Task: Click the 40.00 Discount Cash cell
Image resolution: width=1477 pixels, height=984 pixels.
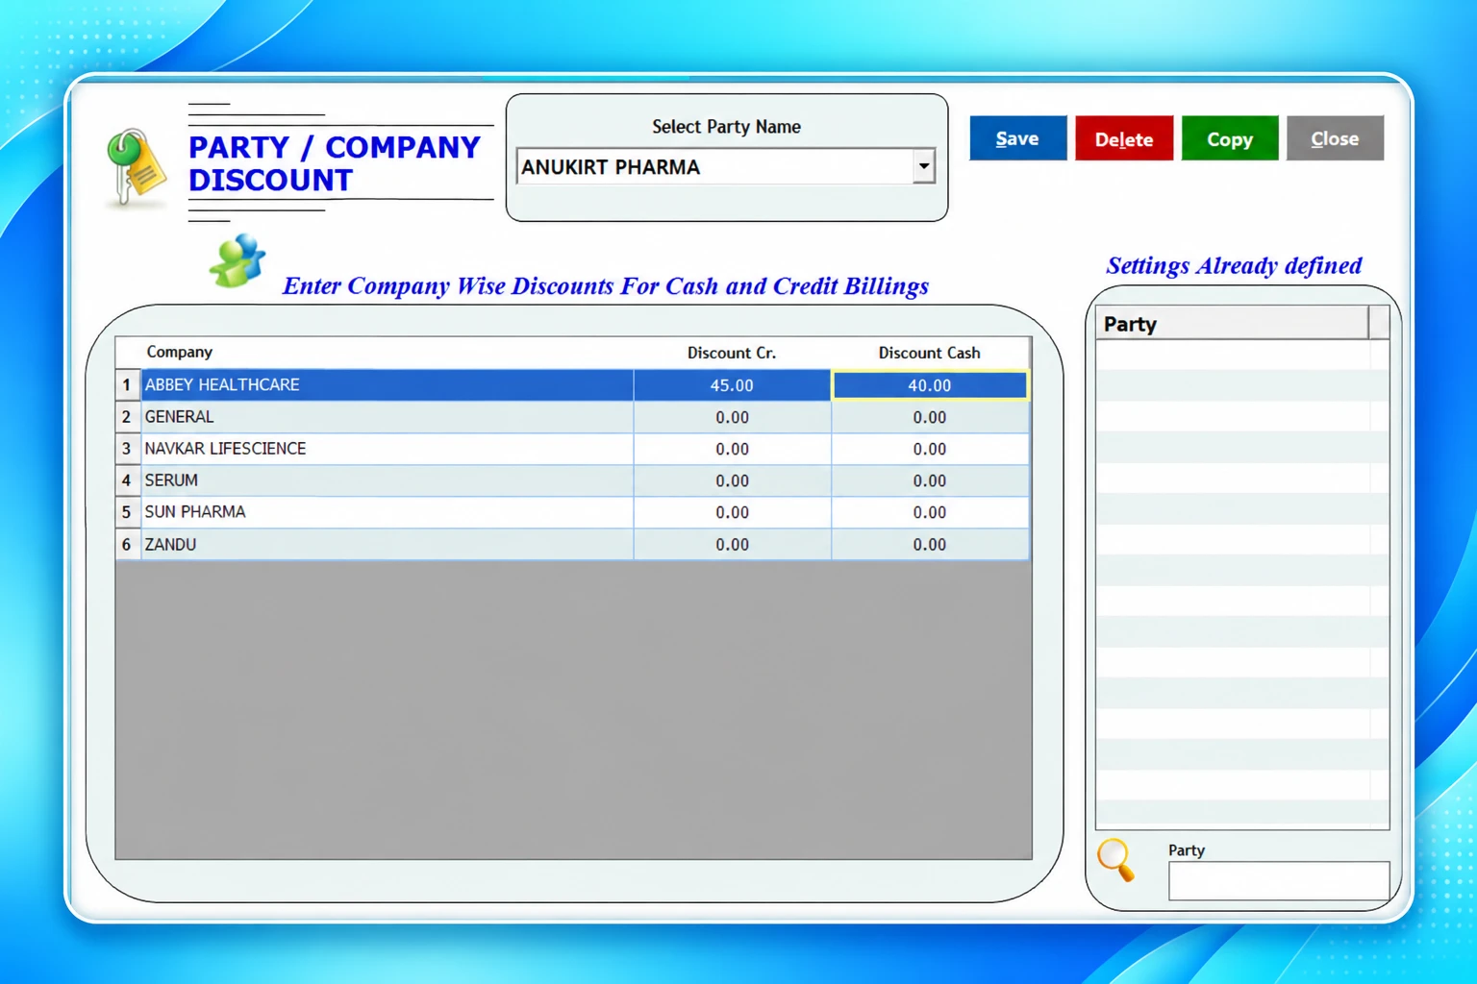Action: pos(930,385)
